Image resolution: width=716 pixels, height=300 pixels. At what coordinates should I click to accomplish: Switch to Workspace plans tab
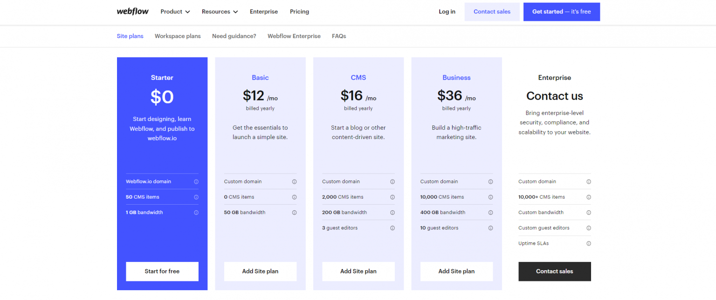[178, 36]
